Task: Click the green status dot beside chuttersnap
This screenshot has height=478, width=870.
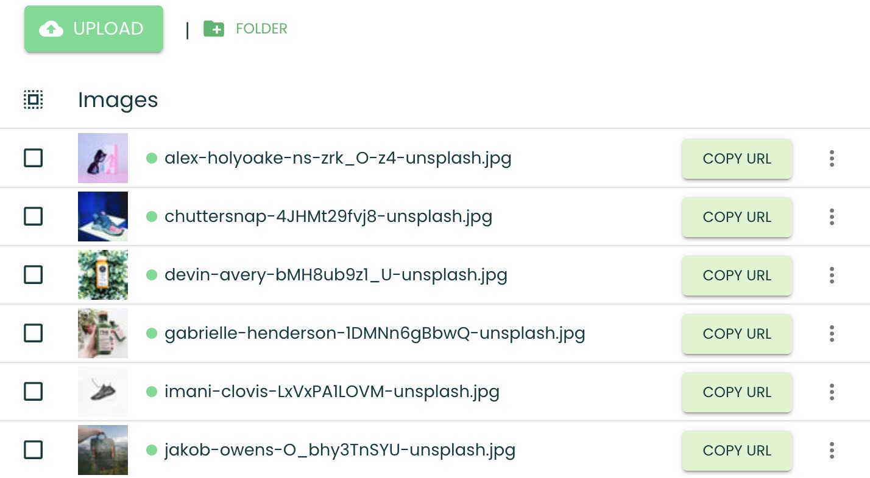Action: (152, 216)
